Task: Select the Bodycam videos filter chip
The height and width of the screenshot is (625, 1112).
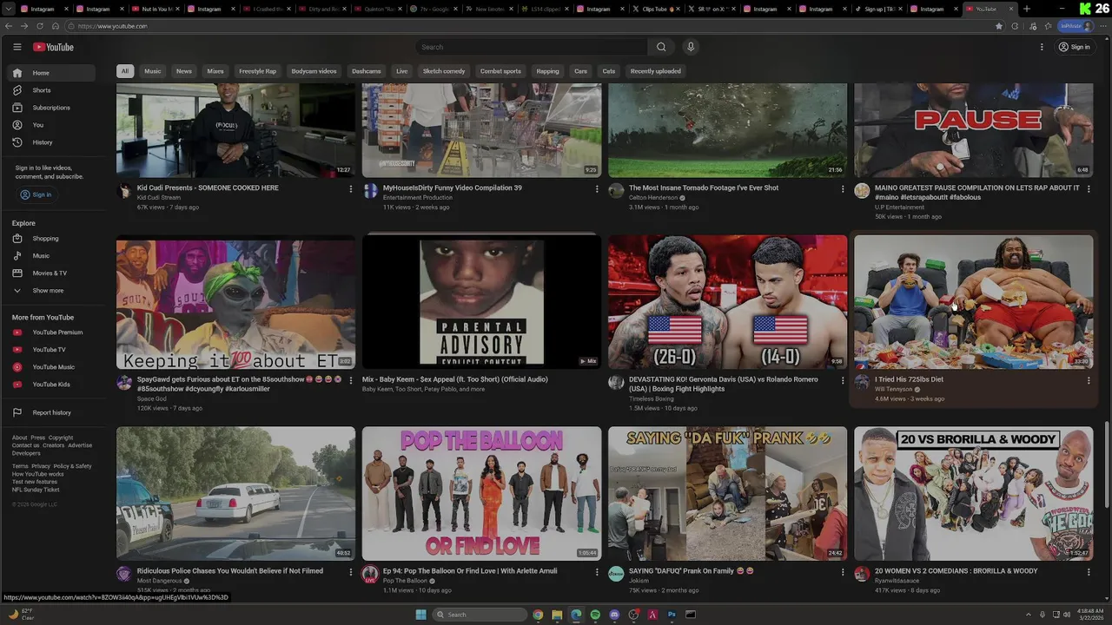Action: (314, 71)
